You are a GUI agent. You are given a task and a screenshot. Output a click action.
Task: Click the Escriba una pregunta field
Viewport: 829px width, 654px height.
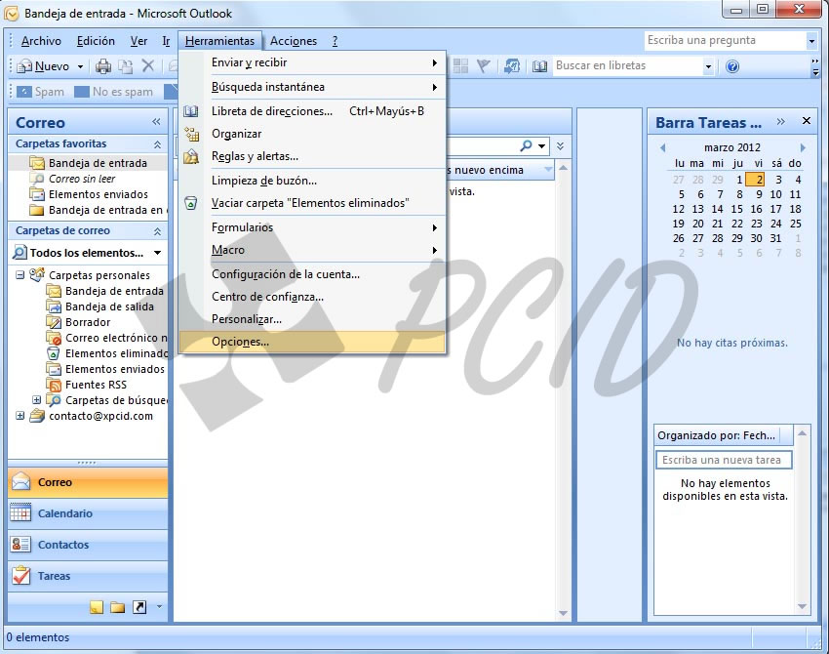coord(725,40)
